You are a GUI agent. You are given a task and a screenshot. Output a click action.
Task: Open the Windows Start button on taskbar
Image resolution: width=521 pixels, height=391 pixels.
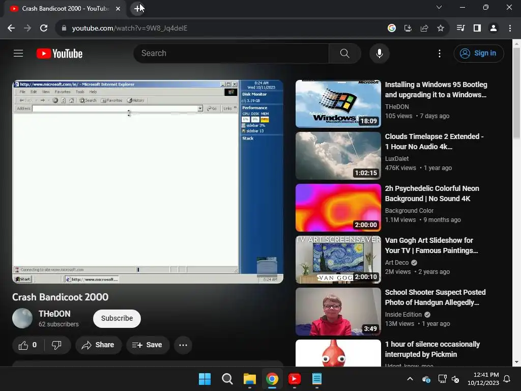205,379
